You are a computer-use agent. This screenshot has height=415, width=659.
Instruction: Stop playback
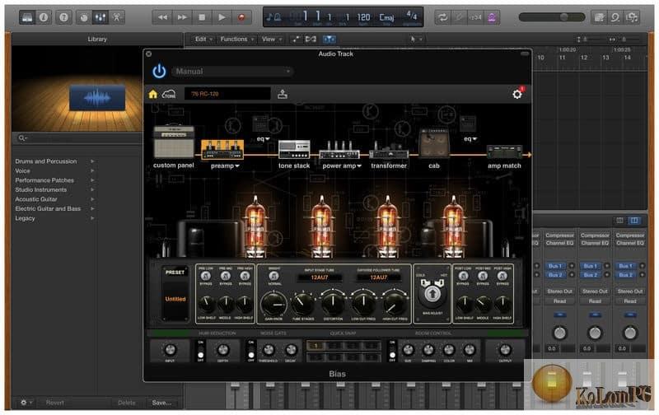coord(202,17)
